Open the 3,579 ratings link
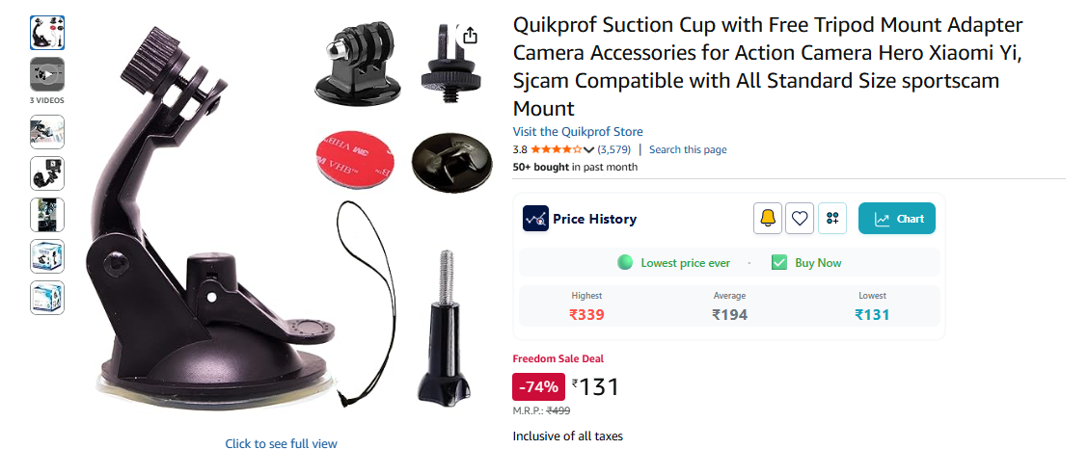Viewport: 1089px width, 449px height. (614, 149)
